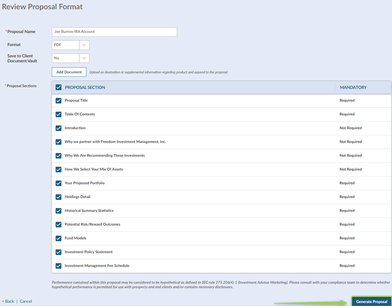Toggle the Introduction section checkbox
392x306 pixels.
pos(58,128)
